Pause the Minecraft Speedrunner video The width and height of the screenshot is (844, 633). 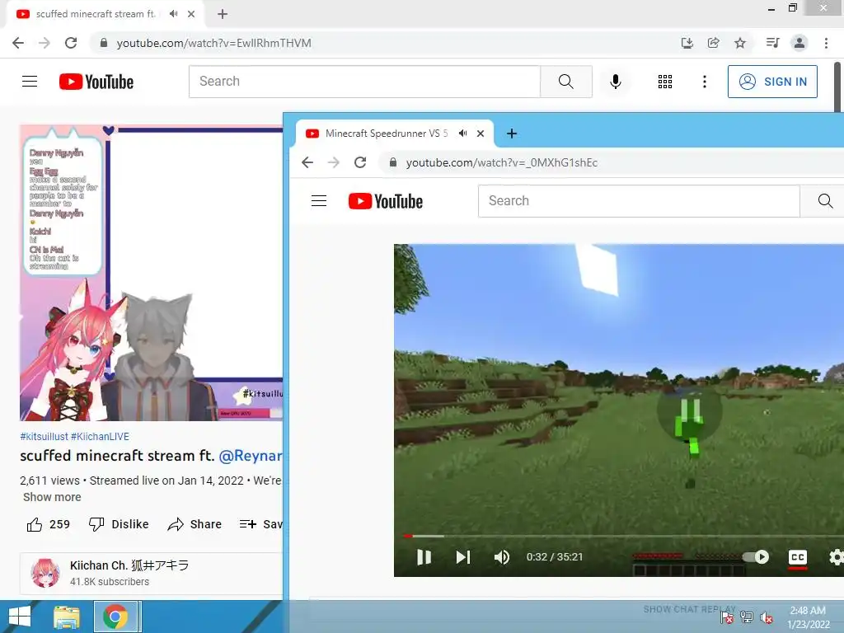click(x=424, y=557)
